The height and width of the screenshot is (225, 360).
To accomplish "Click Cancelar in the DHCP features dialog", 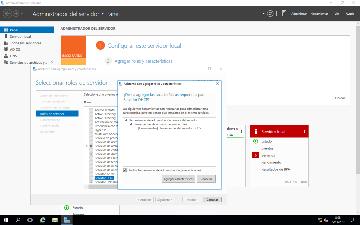I will (206, 179).
